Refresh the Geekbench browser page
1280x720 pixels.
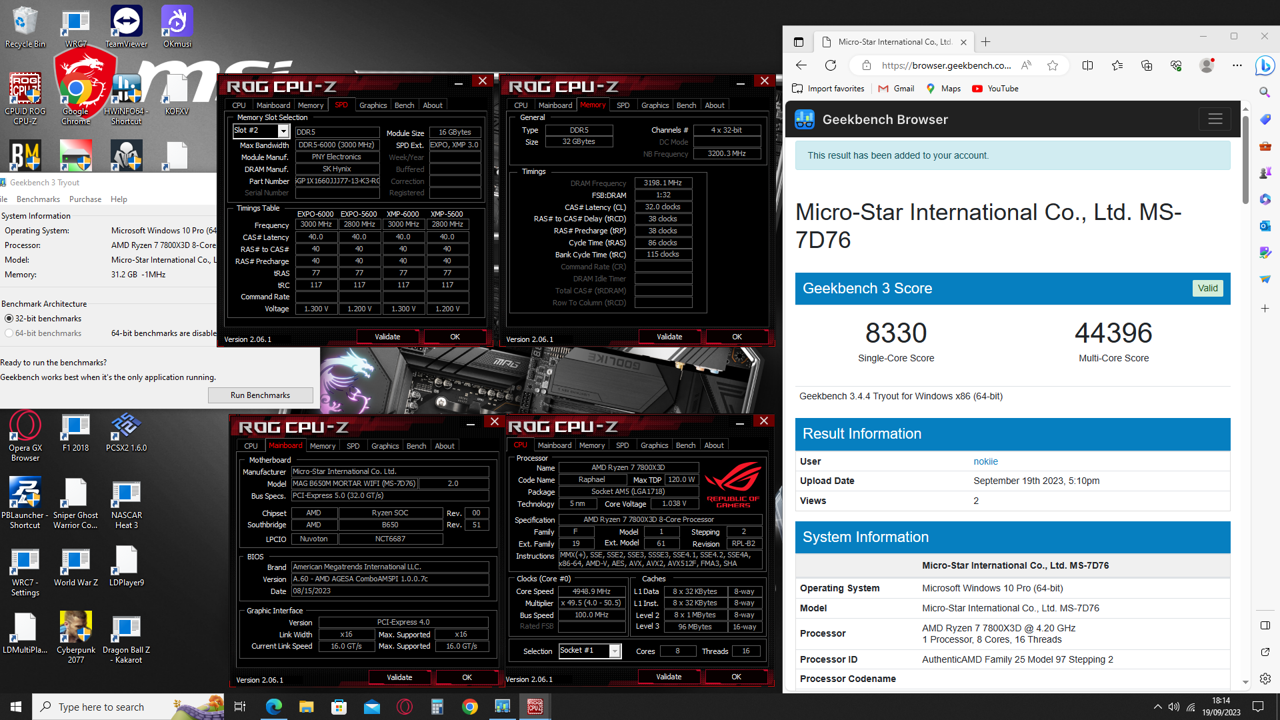[831, 65]
